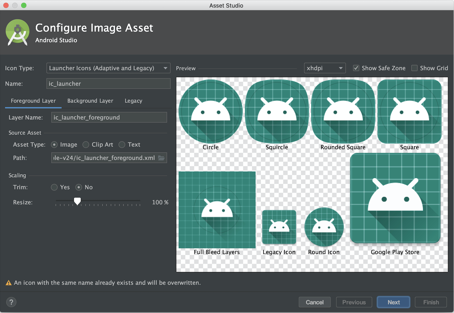Select the Rounded Square icon preview
Screen dimensions: 454x313
(343, 112)
